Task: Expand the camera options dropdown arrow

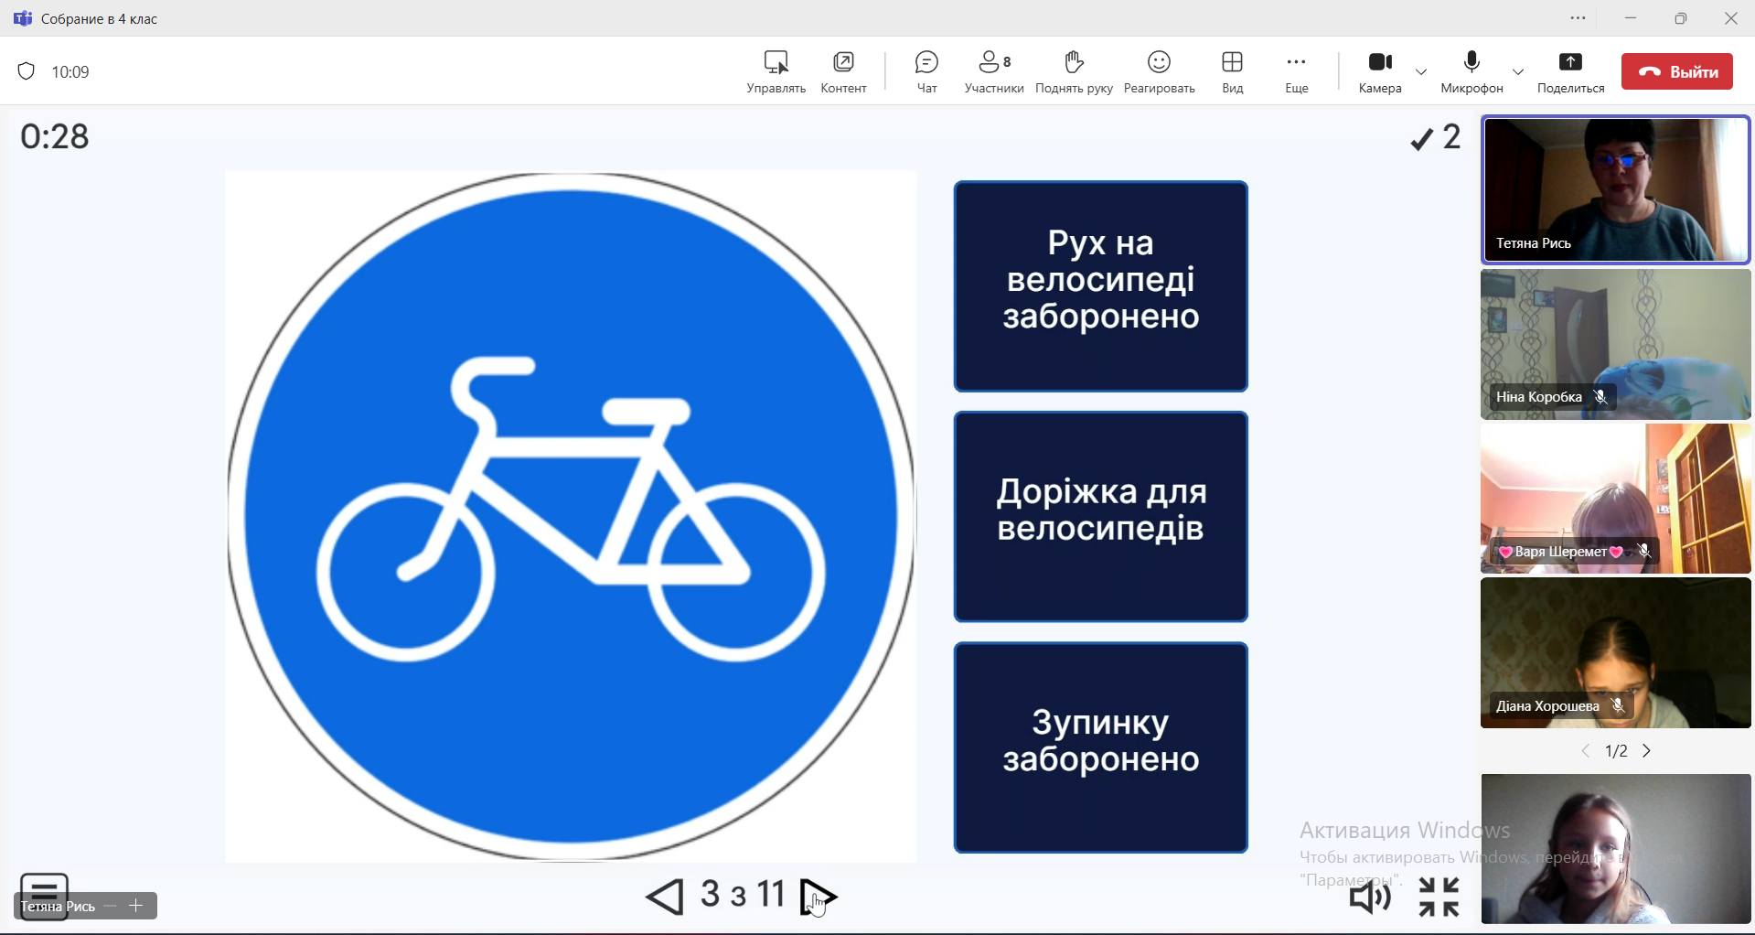Action: click(1421, 72)
